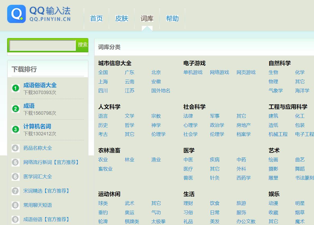Screen dimensions: 314x225
Task: Click the green rank 2 badge
Action: pyautogui.click(x=15, y=109)
